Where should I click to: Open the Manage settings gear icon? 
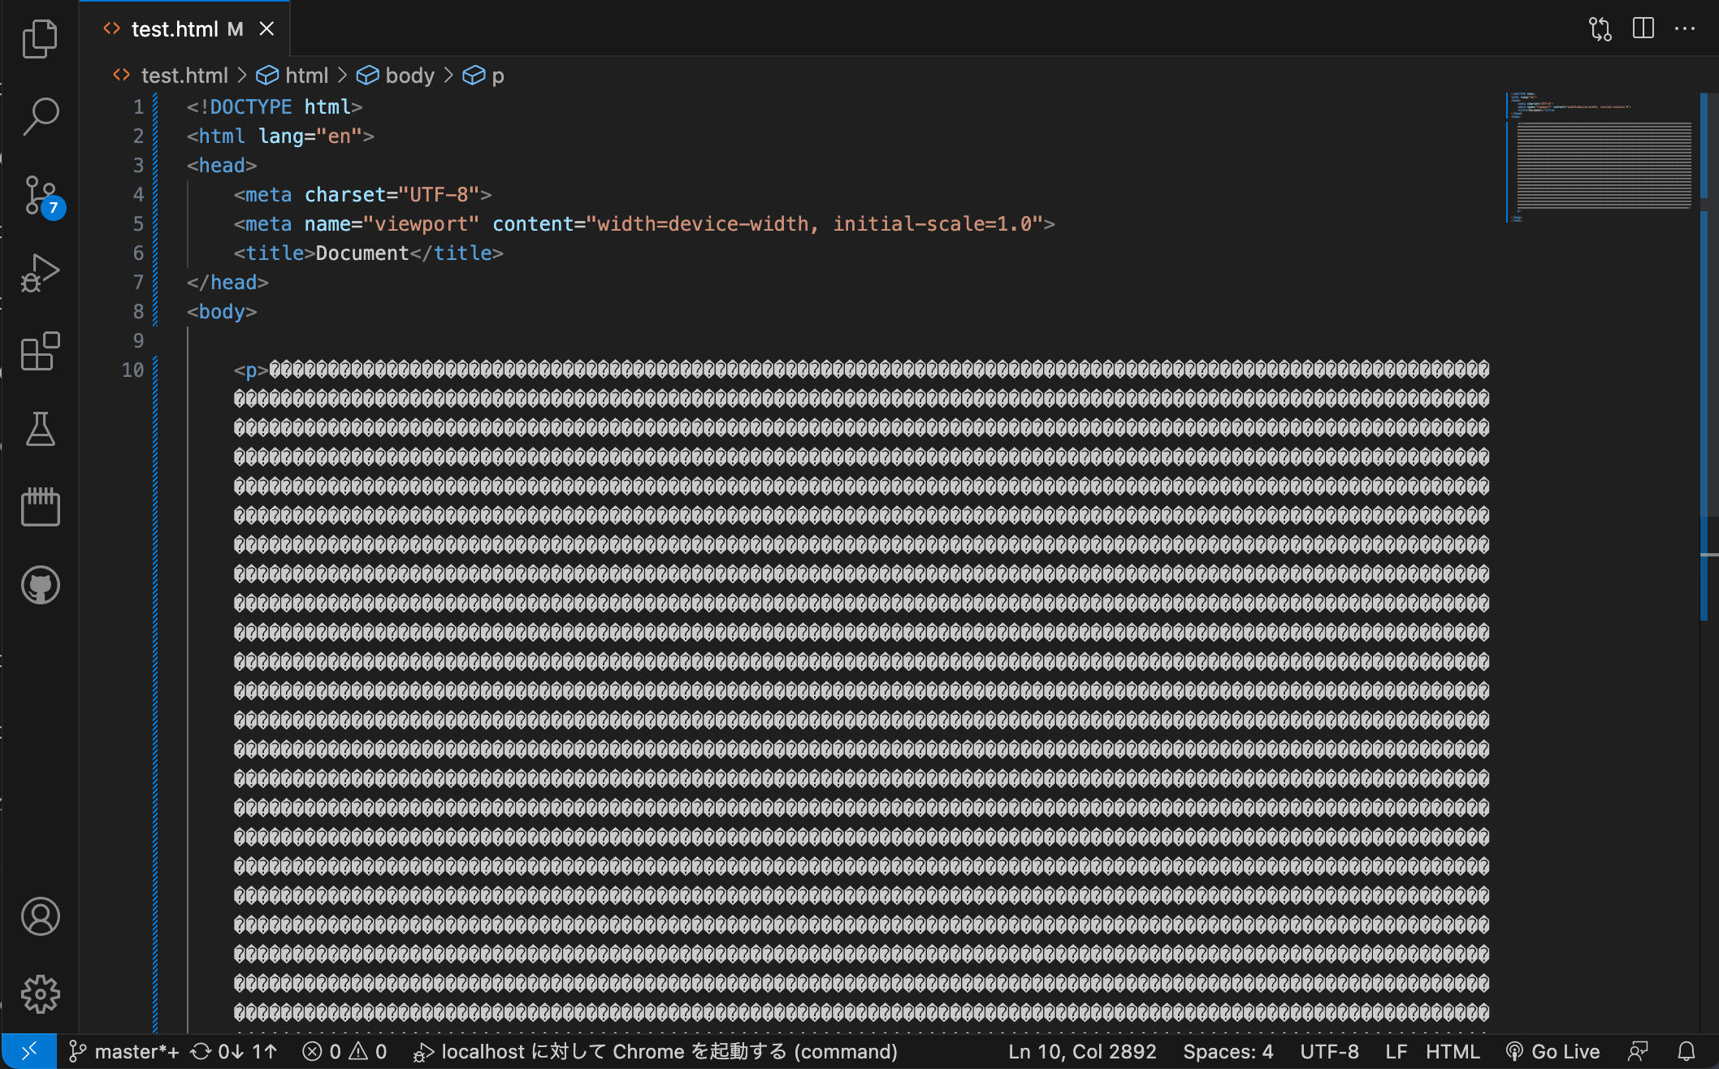(x=40, y=994)
